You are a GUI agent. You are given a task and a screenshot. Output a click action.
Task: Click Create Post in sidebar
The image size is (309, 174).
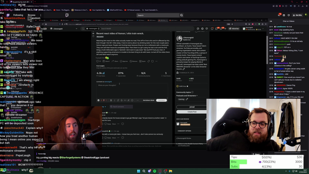point(191,112)
